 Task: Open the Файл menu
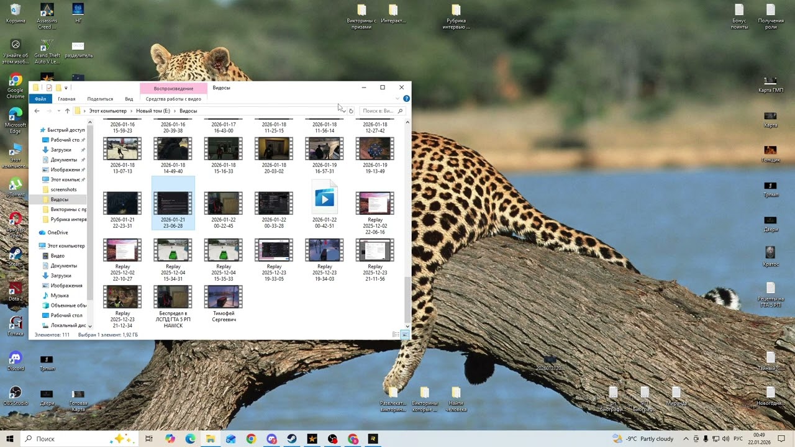40,99
